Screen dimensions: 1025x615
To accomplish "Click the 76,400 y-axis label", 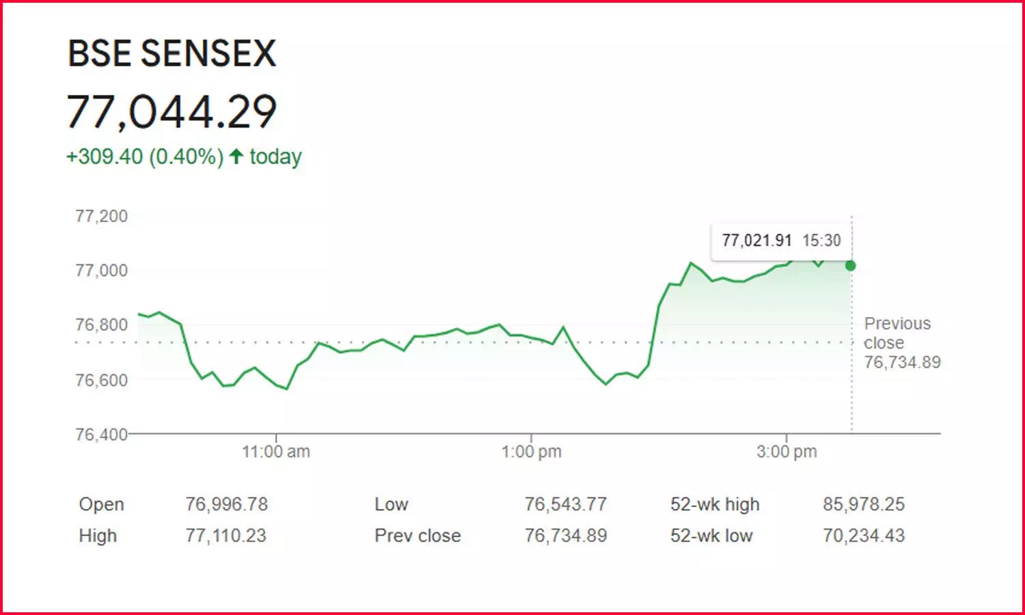I will pyautogui.click(x=101, y=435).
